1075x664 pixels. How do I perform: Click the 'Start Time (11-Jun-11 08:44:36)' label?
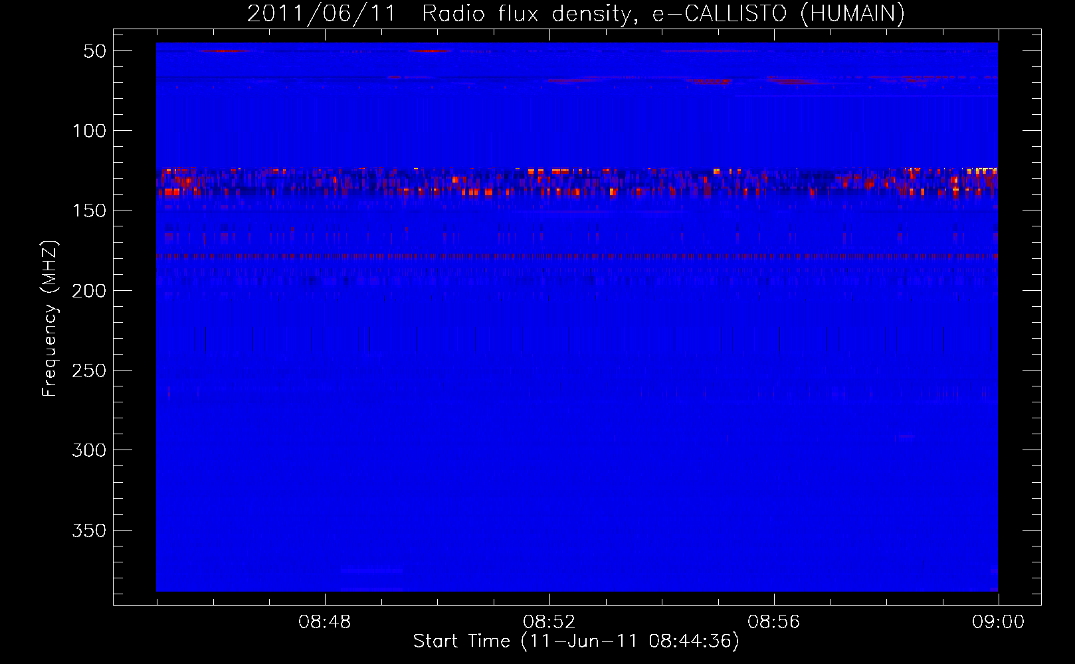[x=576, y=641]
